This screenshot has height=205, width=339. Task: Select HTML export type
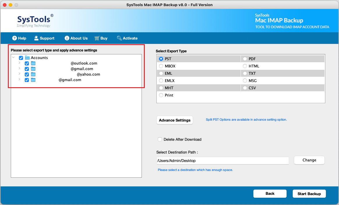click(x=245, y=66)
